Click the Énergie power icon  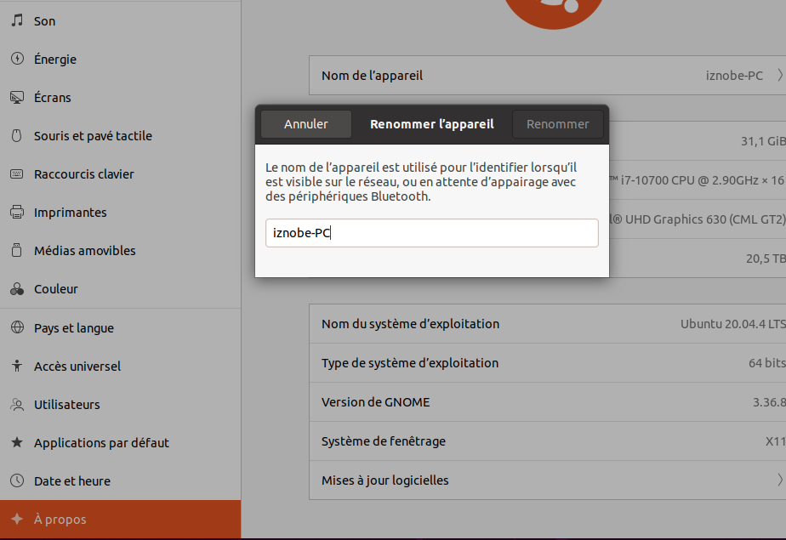(17, 59)
